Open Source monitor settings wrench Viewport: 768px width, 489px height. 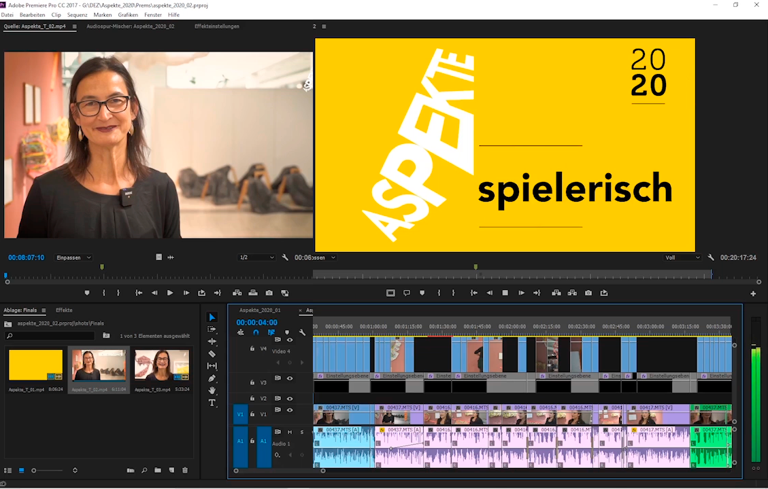[x=285, y=257]
